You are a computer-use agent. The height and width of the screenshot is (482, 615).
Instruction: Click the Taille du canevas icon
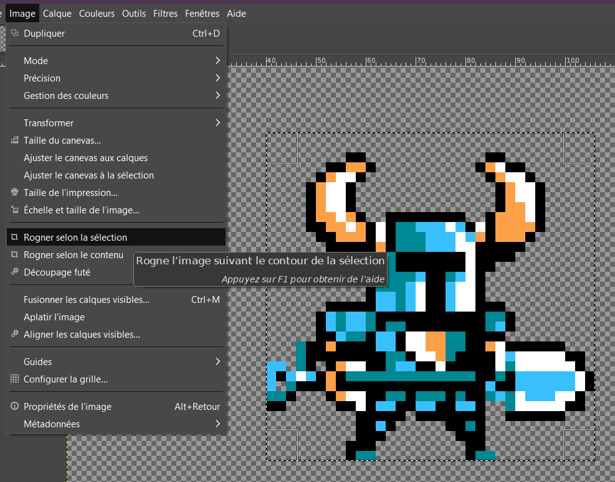[14, 140]
